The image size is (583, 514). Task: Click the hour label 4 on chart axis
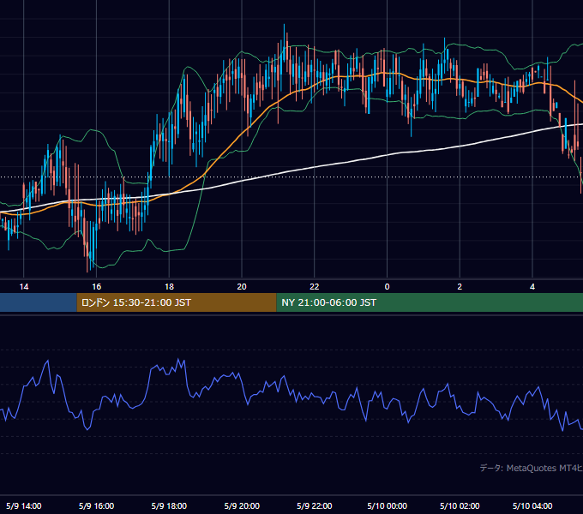532,287
